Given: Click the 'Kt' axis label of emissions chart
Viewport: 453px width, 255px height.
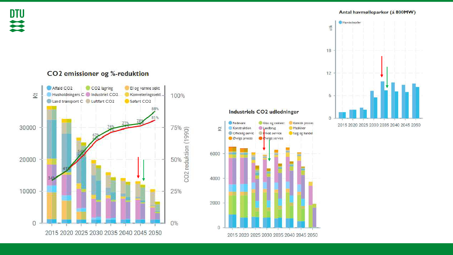Looking at the screenshot, I should pyautogui.click(x=35, y=96).
